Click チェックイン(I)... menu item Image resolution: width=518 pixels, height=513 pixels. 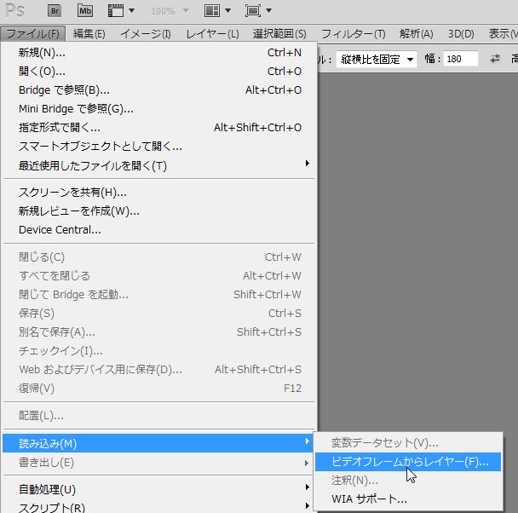coord(160,351)
